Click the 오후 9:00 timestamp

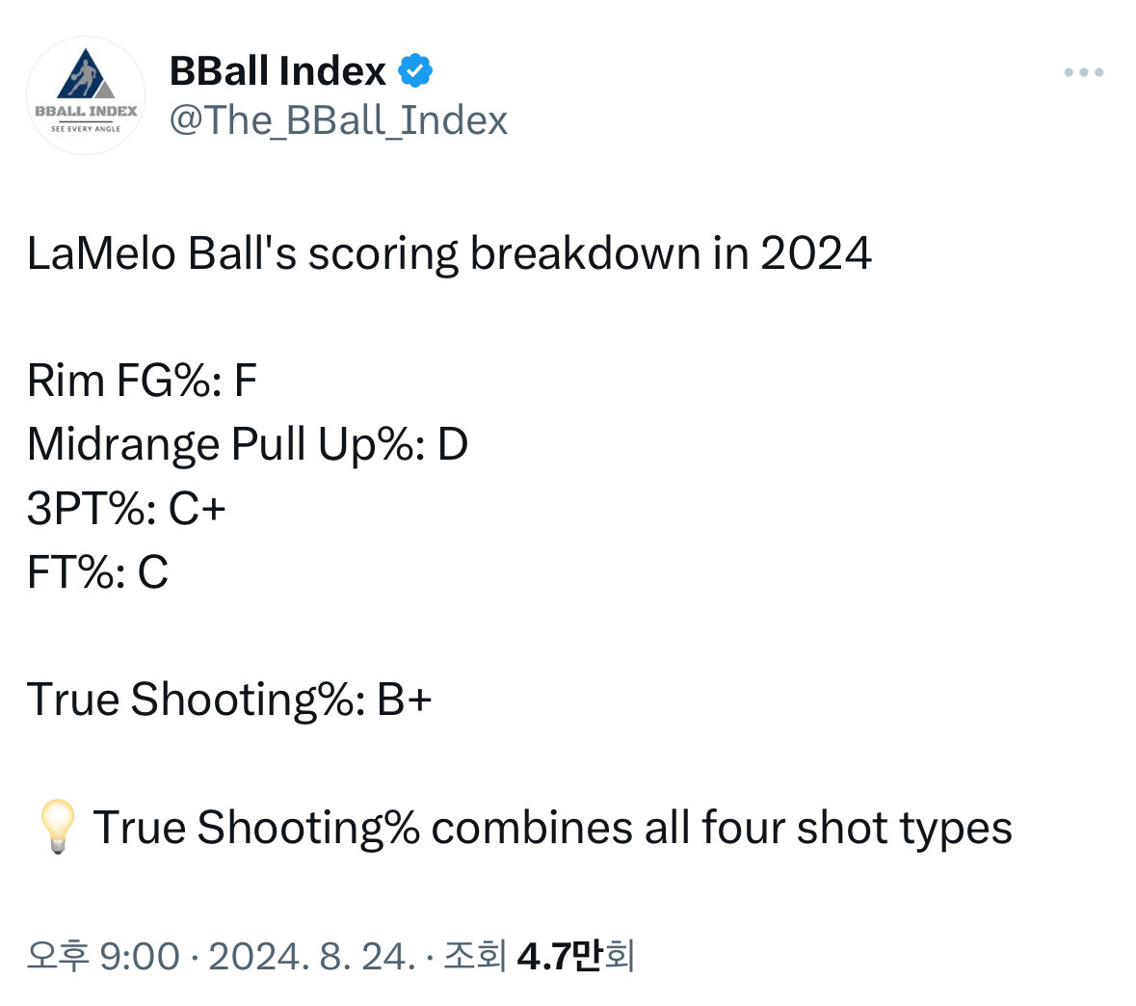pyautogui.click(x=103, y=957)
